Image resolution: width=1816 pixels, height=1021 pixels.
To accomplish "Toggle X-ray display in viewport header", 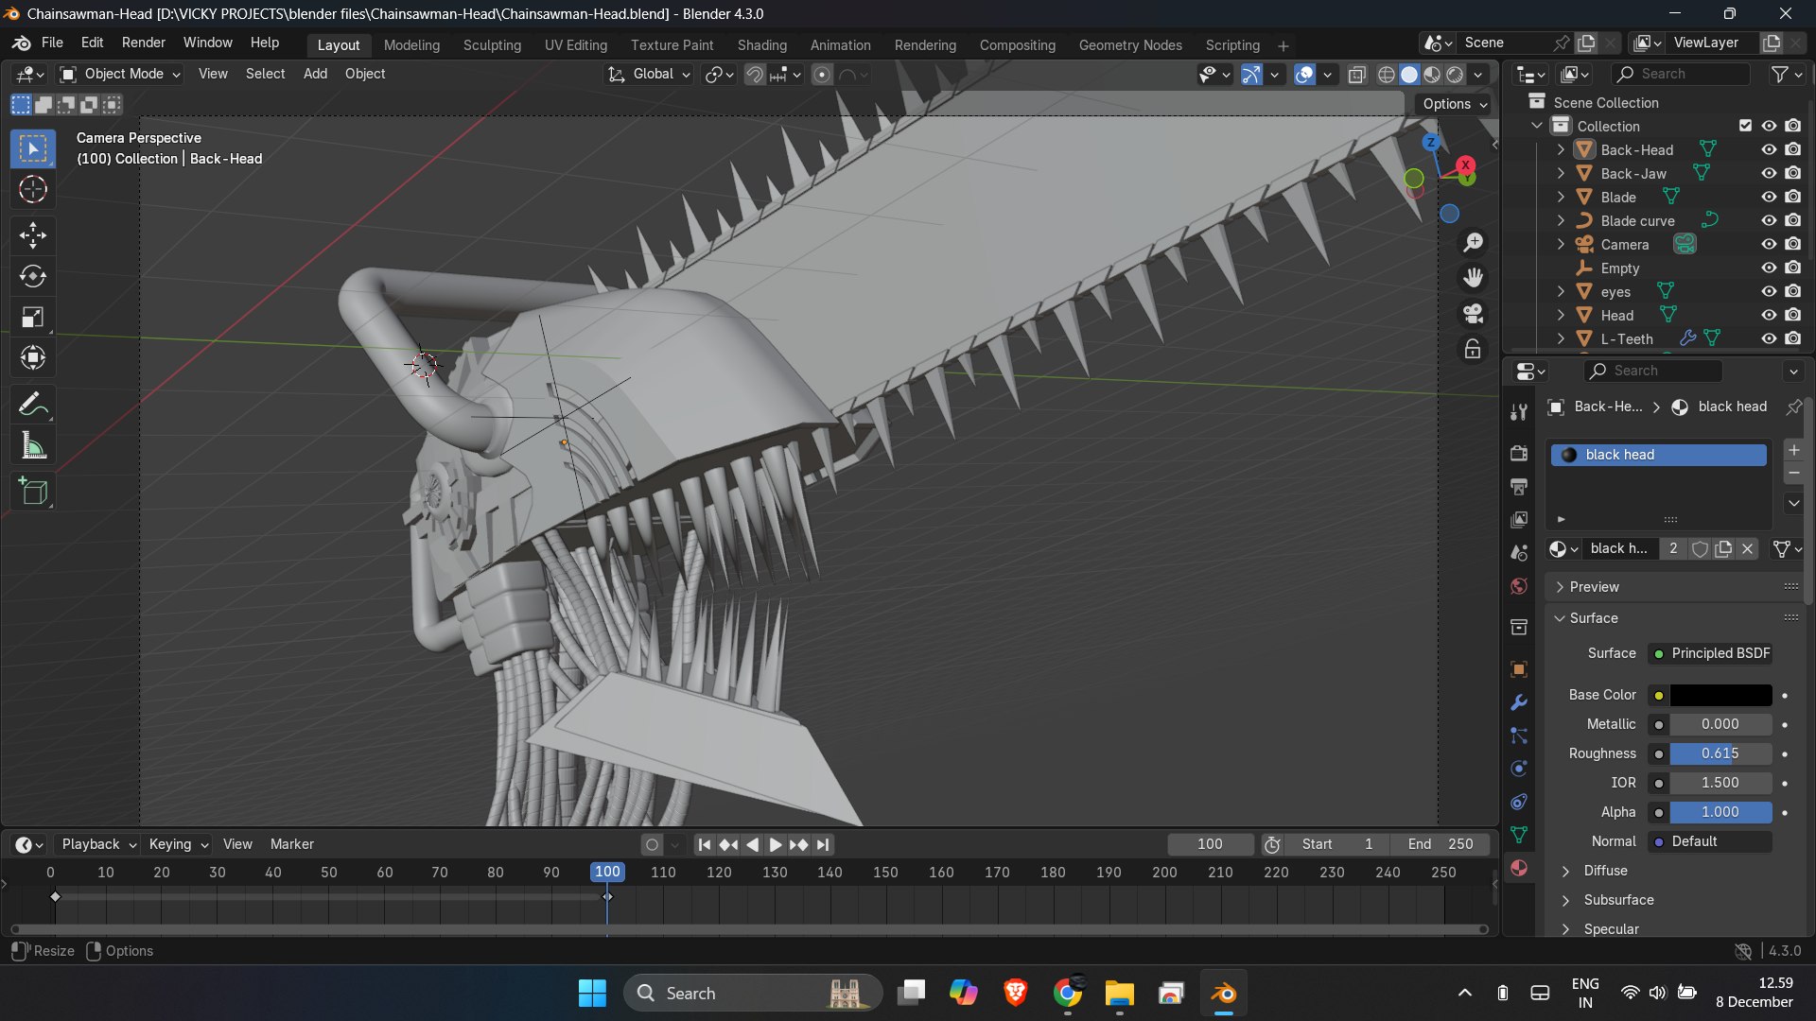I will coord(1356,75).
